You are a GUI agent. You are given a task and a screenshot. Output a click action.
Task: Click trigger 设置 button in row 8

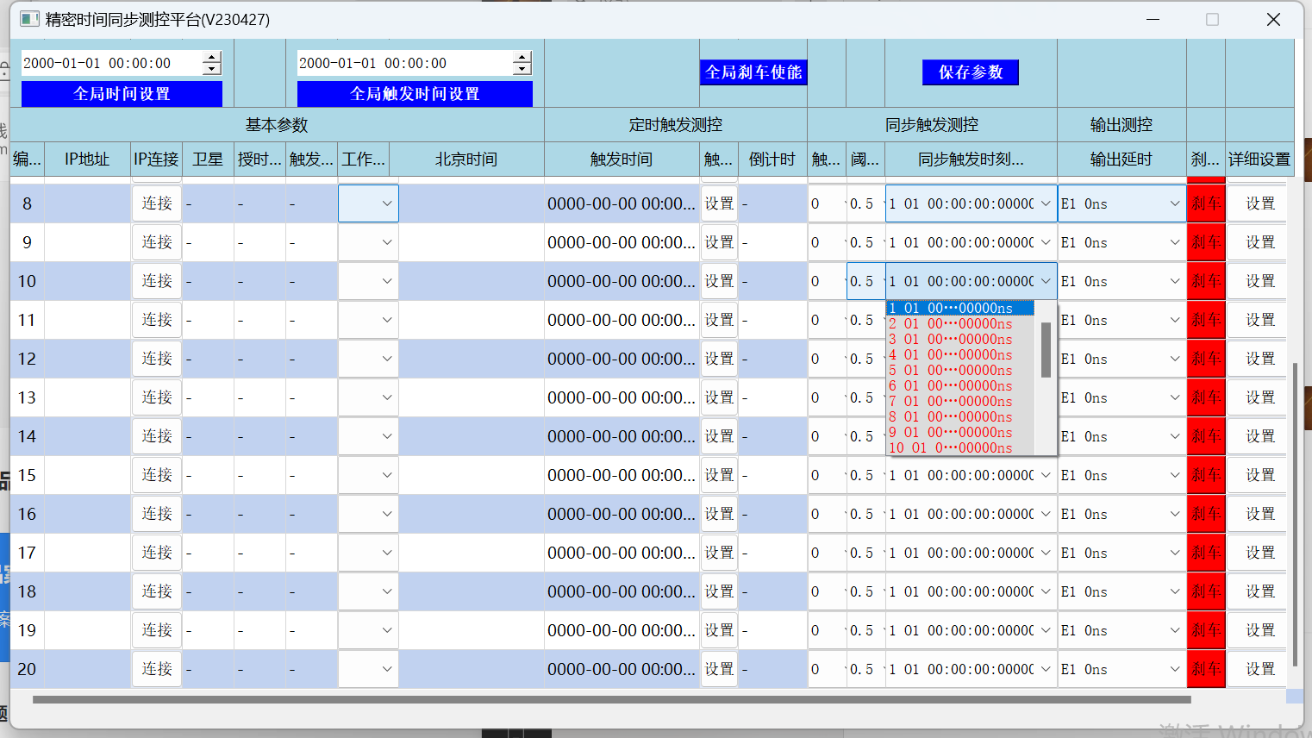(x=719, y=203)
